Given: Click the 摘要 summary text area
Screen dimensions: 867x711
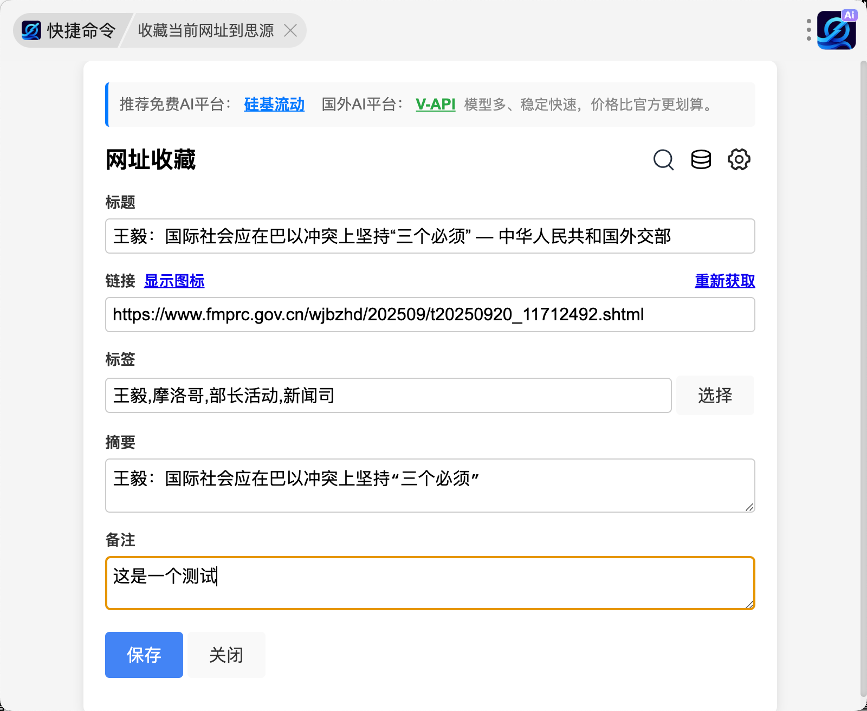Looking at the screenshot, I should click(430, 486).
